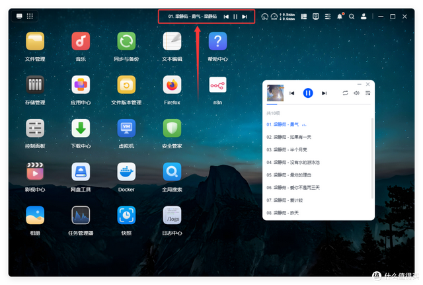Click the playlist scrollbar in mini player
This screenshot has height=285, width=423.
click(373, 158)
